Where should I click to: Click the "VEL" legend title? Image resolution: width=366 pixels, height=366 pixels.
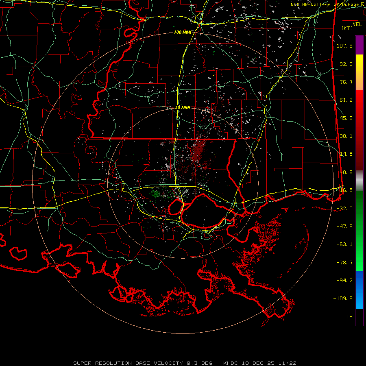pos(357,24)
